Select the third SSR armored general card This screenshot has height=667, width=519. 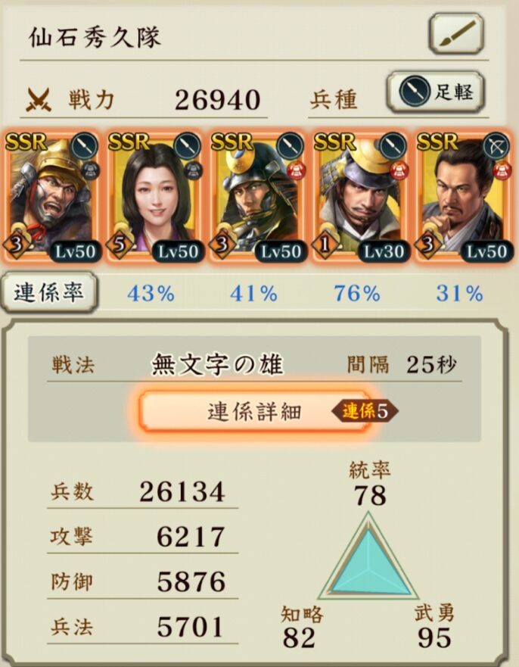(257, 197)
